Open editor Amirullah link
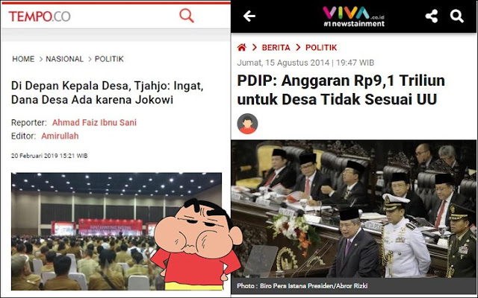478x298 pixels. point(60,136)
